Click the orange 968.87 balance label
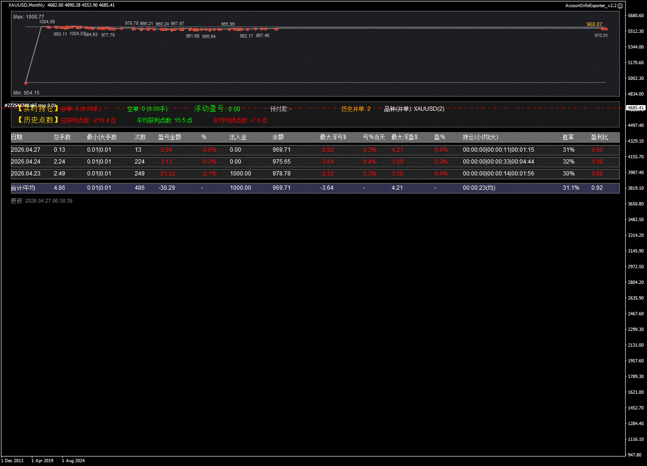Screen dimensions: 647x466 594,24
